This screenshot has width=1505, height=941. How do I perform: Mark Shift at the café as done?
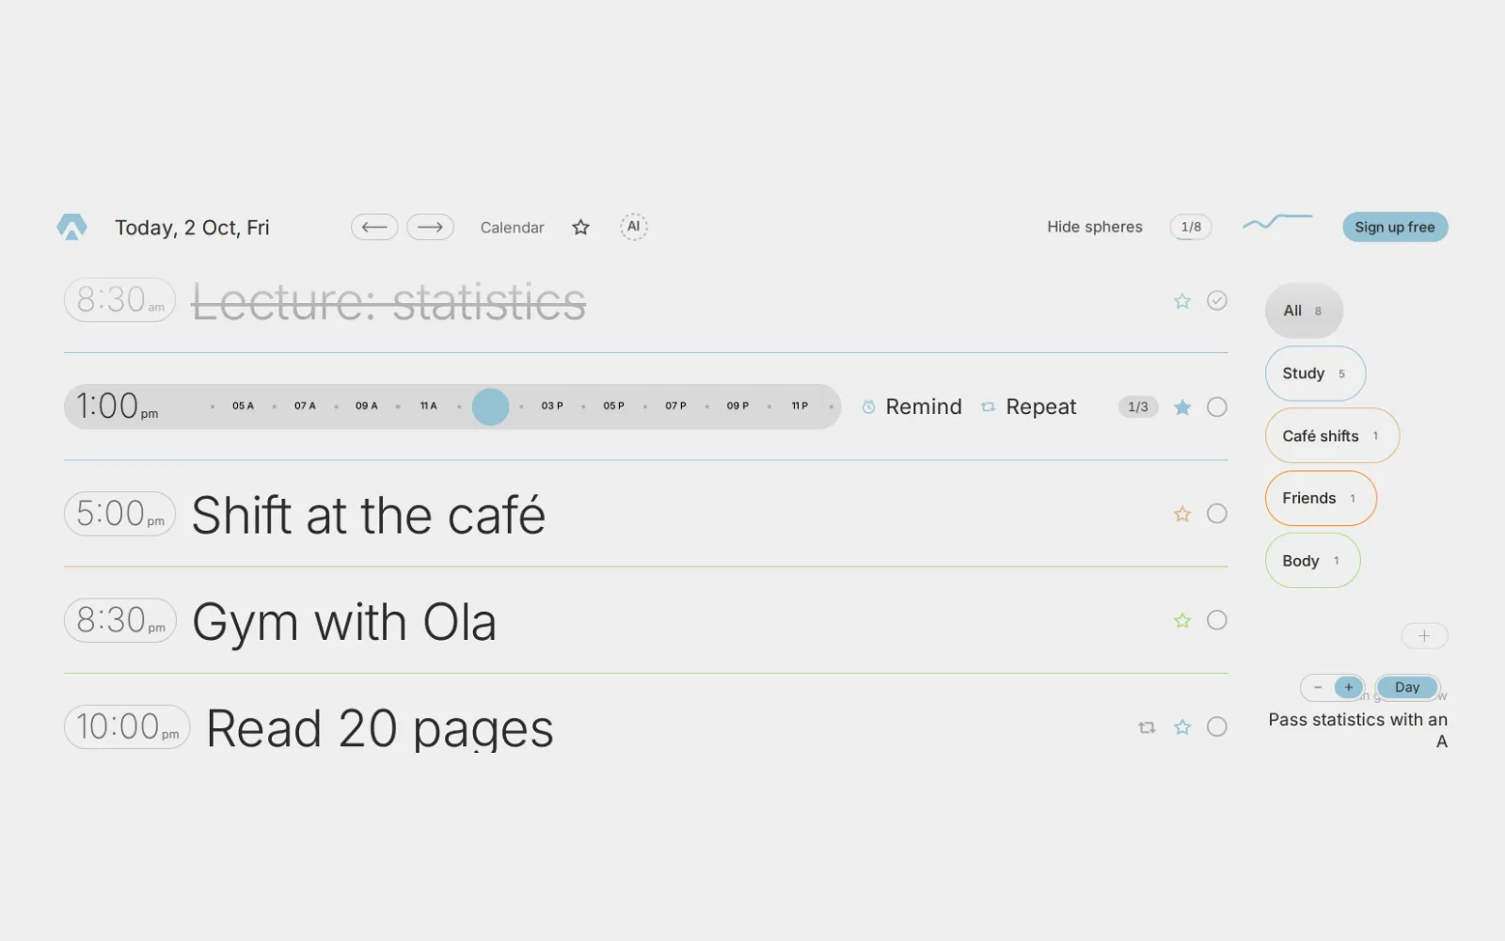point(1217,514)
